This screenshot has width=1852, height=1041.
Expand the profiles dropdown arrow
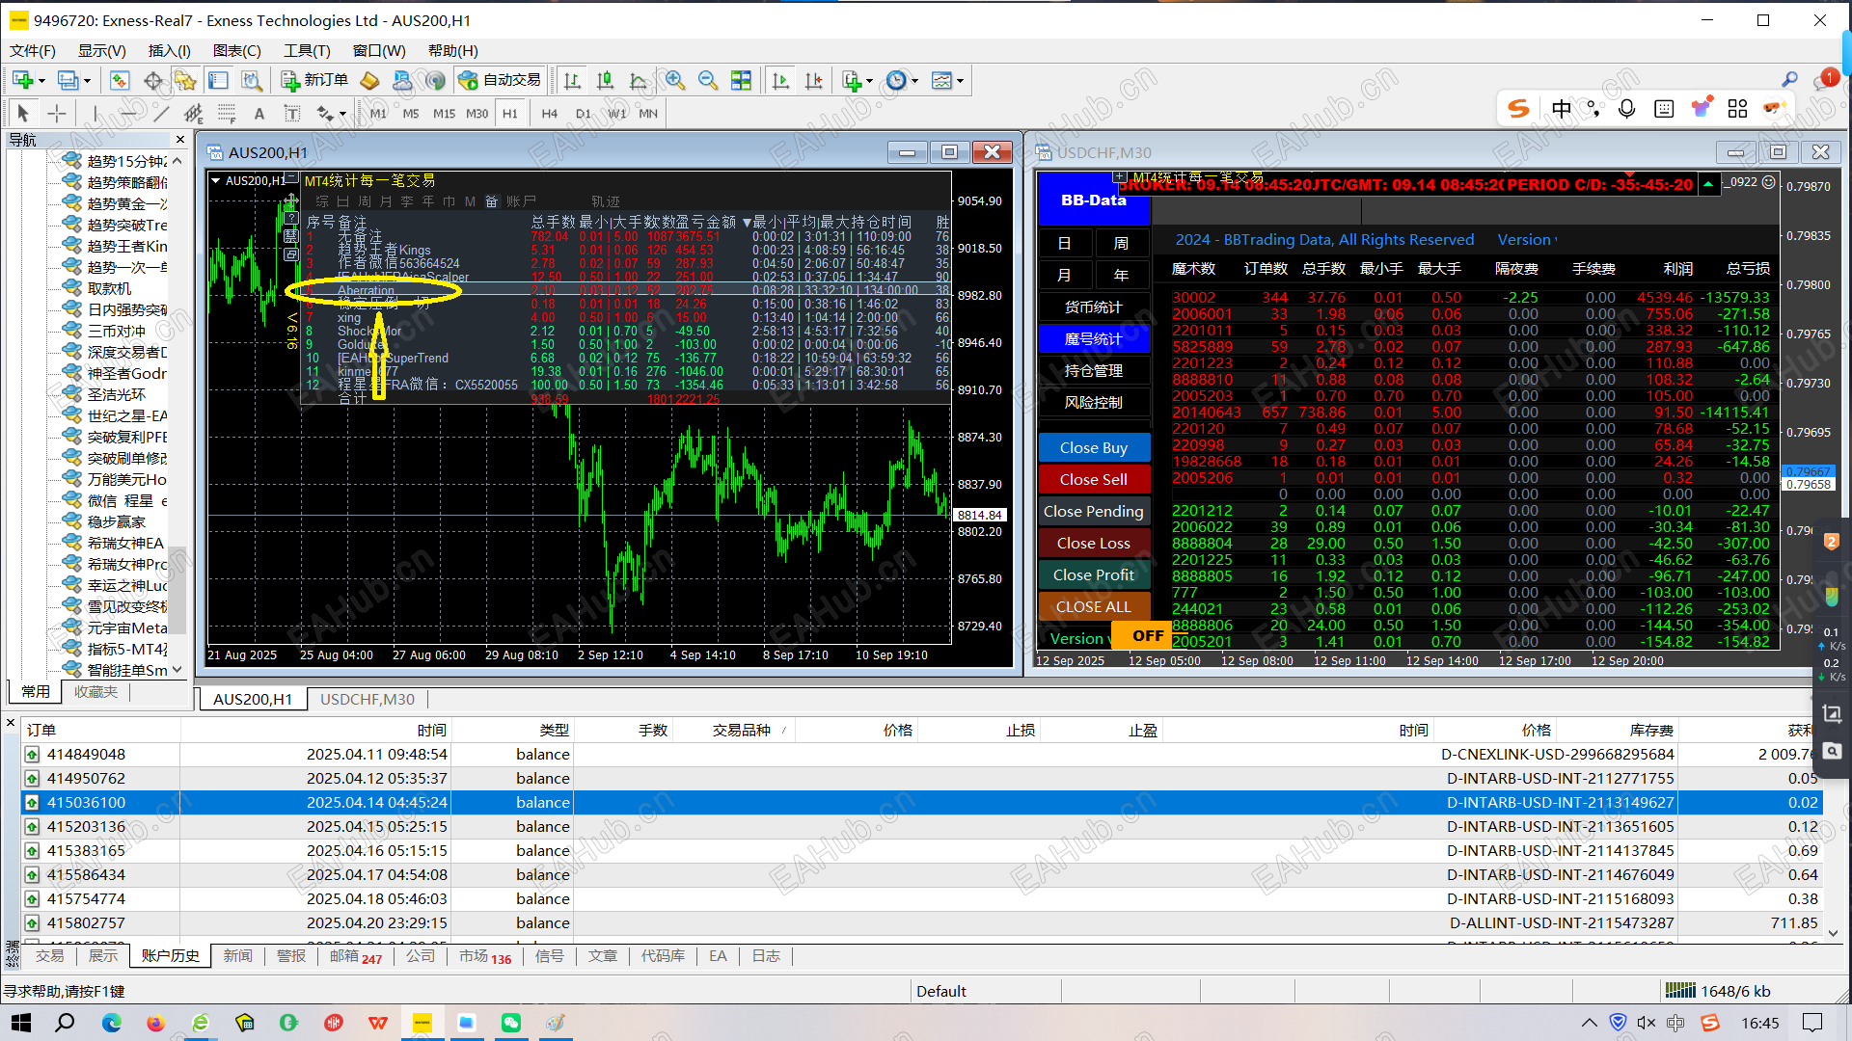tap(87, 81)
